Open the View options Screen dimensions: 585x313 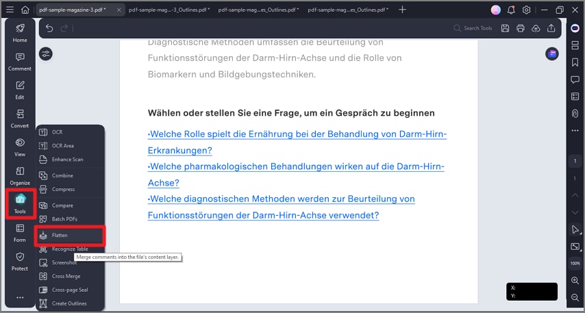coord(20,147)
